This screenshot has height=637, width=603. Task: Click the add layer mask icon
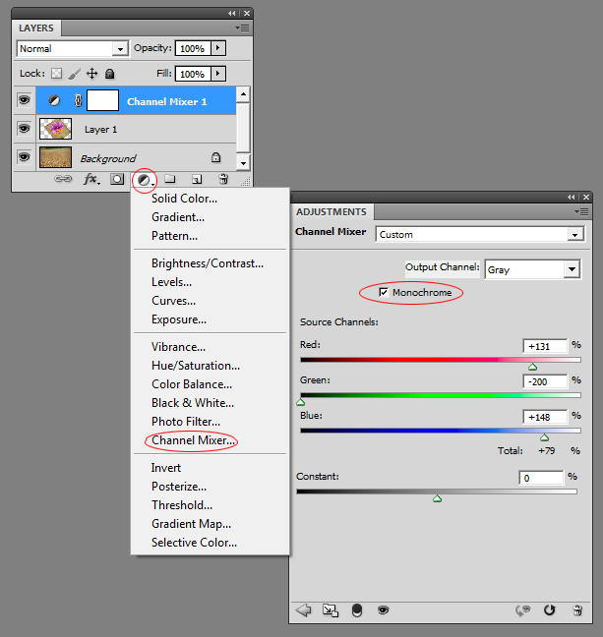click(x=117, y=180)
